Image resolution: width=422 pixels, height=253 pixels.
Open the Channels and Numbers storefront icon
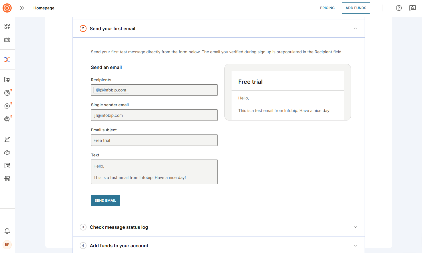click(7, 179)
